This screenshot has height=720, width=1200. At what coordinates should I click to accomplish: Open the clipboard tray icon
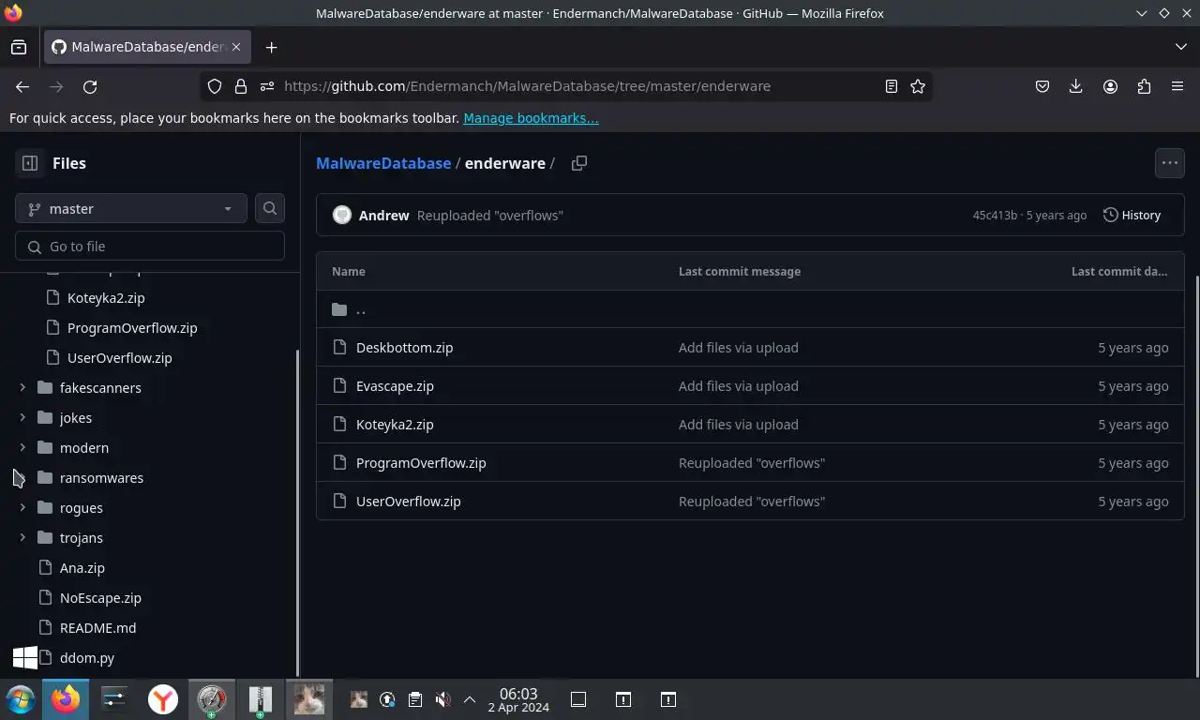415,699
